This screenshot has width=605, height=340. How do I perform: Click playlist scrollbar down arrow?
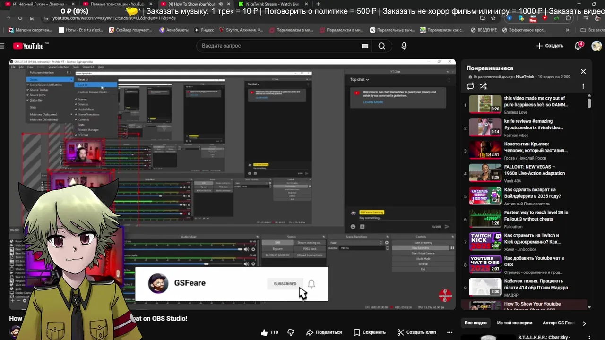589,307
